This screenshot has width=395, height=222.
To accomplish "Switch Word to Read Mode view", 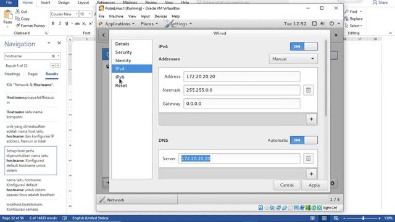I will [x=312, y=218].
